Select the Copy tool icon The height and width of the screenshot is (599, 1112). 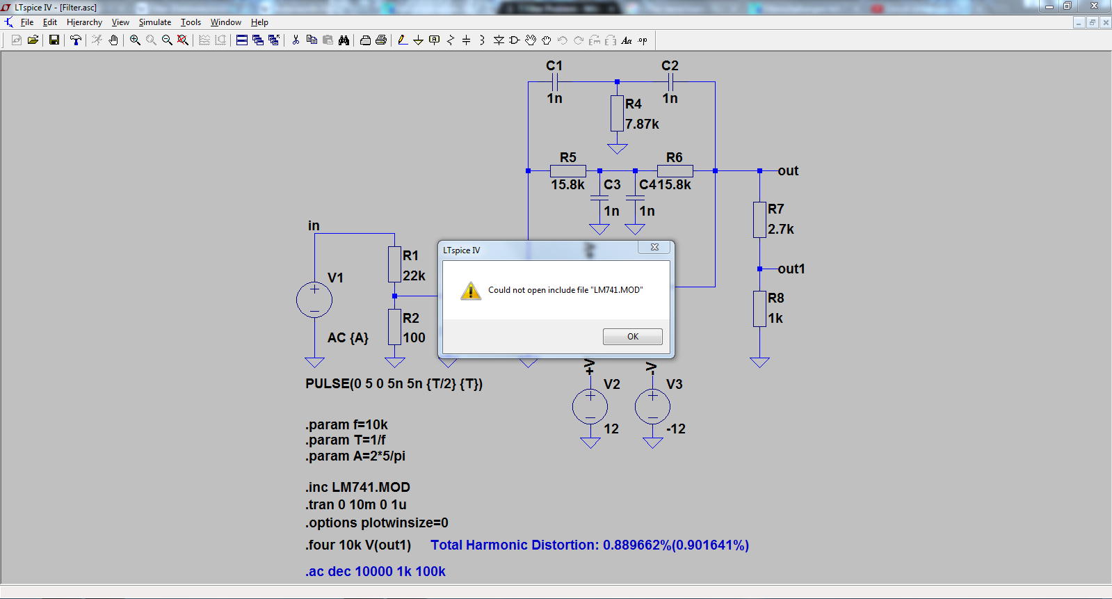(312, 40)
